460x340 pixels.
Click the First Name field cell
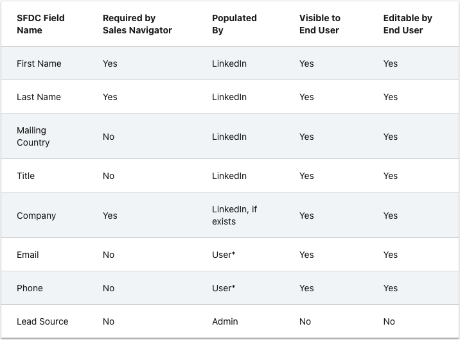pyautogui.click(x=39, y=64)
